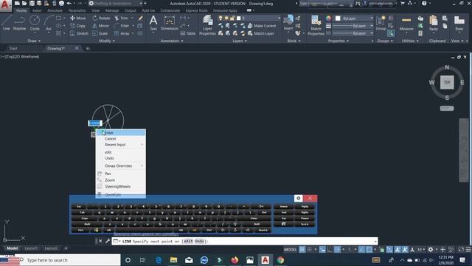Screen dimensions: 472x266
Task: Click the Array tool
Action: coord(122,33)
